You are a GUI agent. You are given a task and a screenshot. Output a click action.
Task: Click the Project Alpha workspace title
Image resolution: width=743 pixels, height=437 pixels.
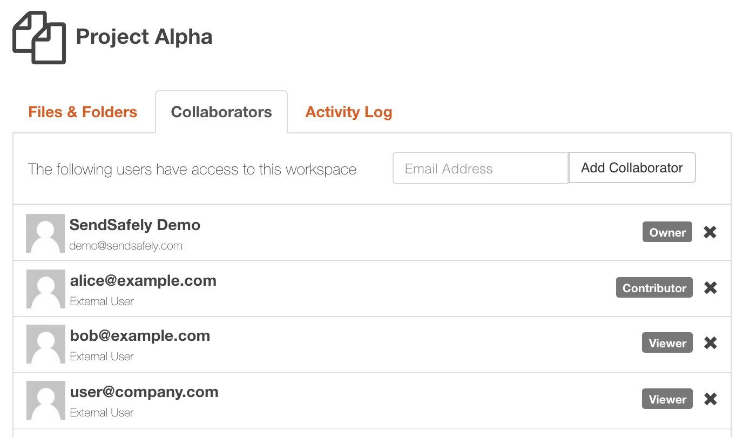pos(144,37)
